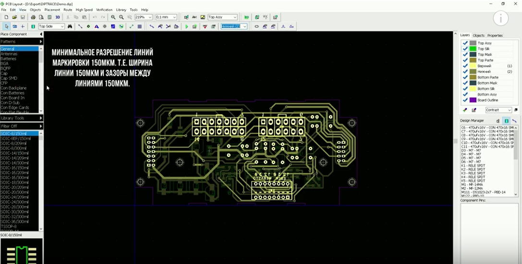Zoom out with the magnifier minus icon
Screen dimensions: 522x264
pos(121,17)
